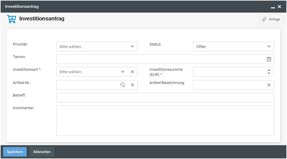The width and height of the screenshot is (287, 159).
Task: Clear the Investitionsart selection
Action: point(132,72)
